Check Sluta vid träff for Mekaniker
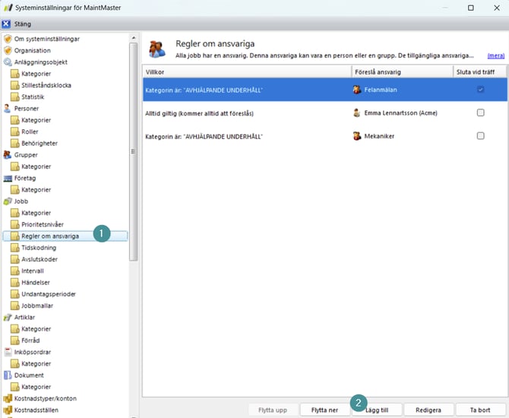Viewport: 509px width, 418px height. pos(480,136)
